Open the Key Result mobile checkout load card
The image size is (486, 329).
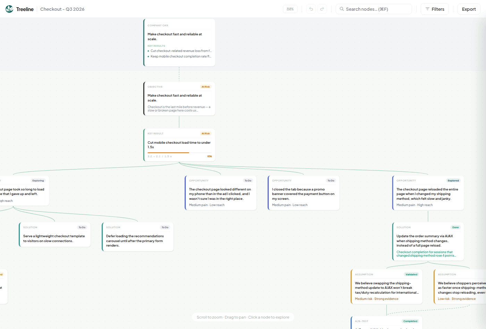coord(179,145)
